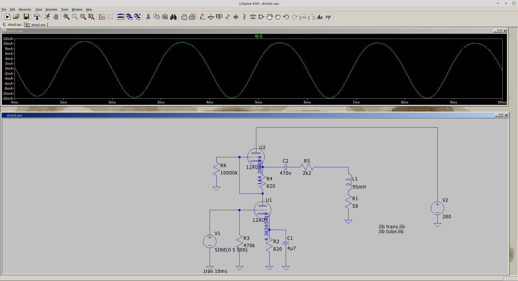Click the U2 12AU7 tube symbol
The image size is (518, 281).
click(256, 157)
